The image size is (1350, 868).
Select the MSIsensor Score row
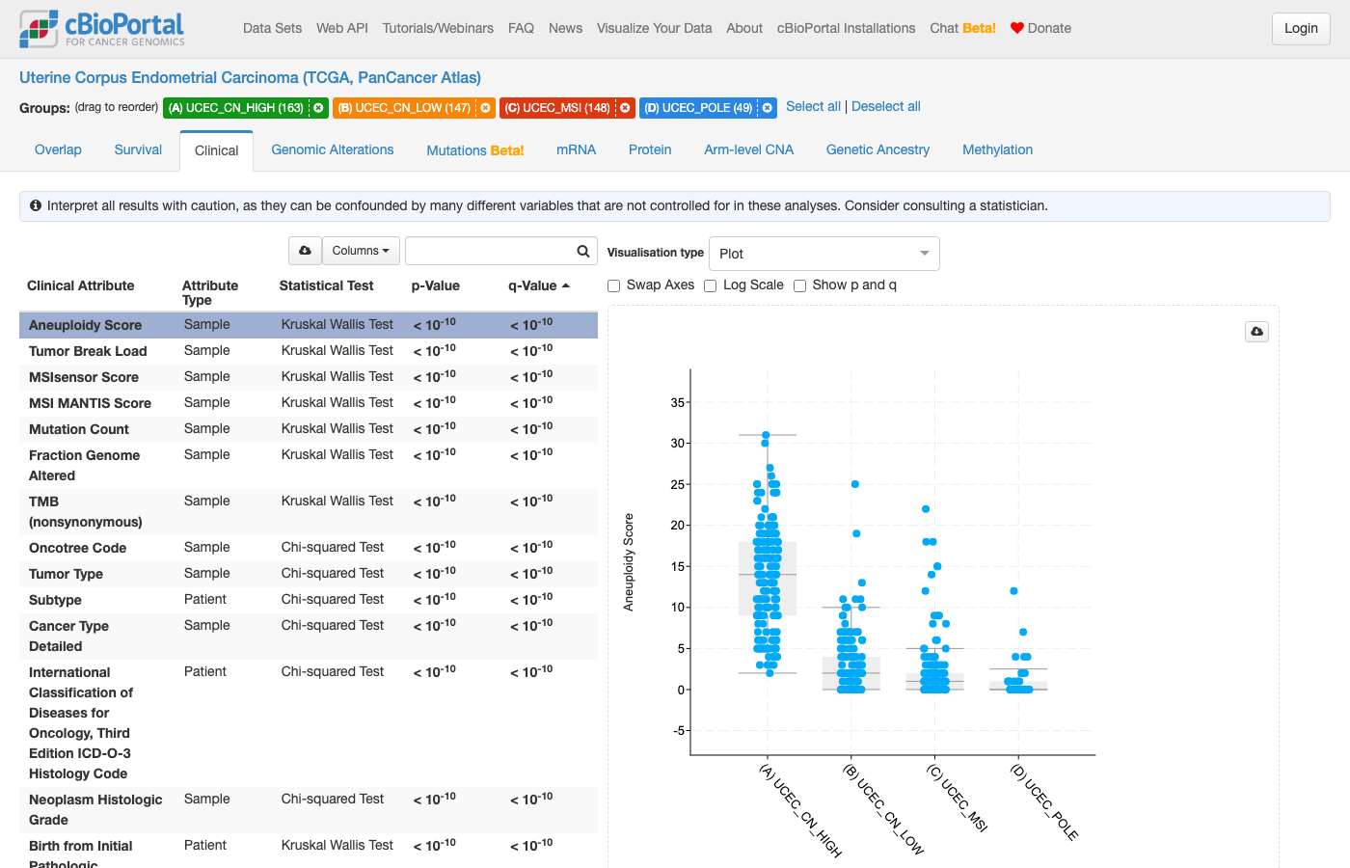click(x=309, y=377)
